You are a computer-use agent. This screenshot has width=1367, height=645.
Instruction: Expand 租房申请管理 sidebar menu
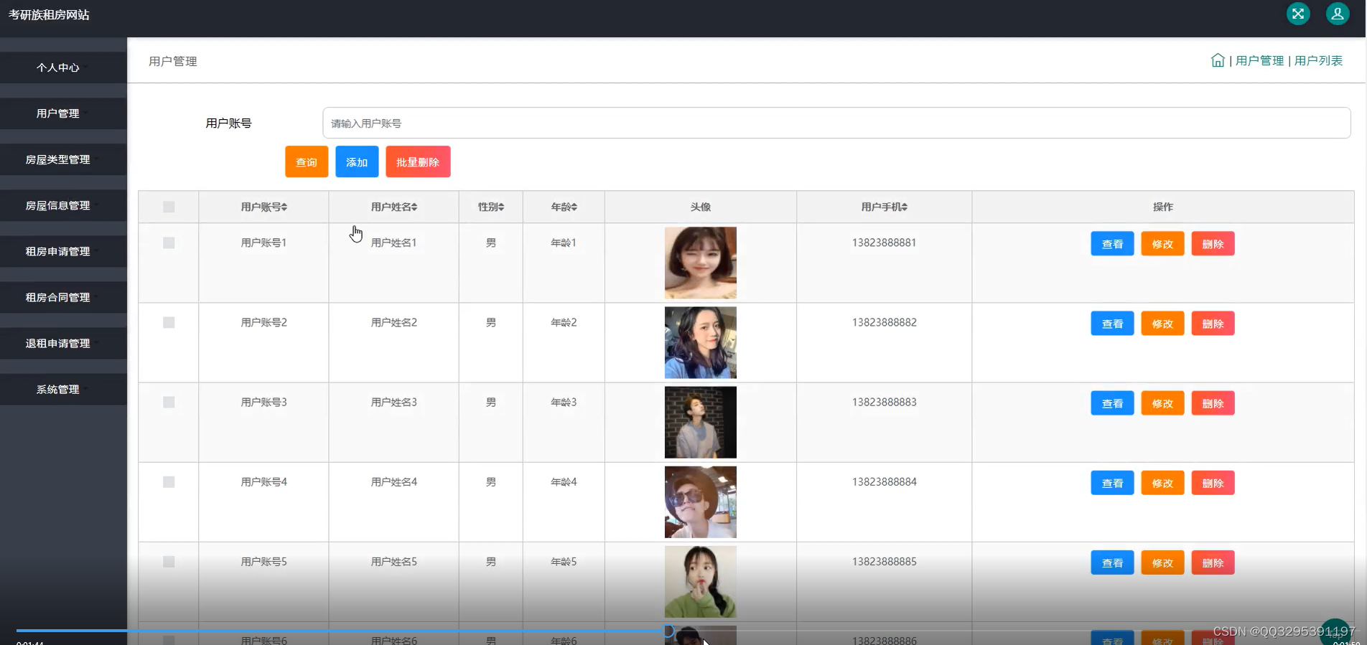pos(63,251)
